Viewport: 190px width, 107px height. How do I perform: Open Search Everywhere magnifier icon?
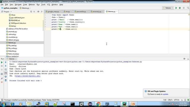(188, 8)
